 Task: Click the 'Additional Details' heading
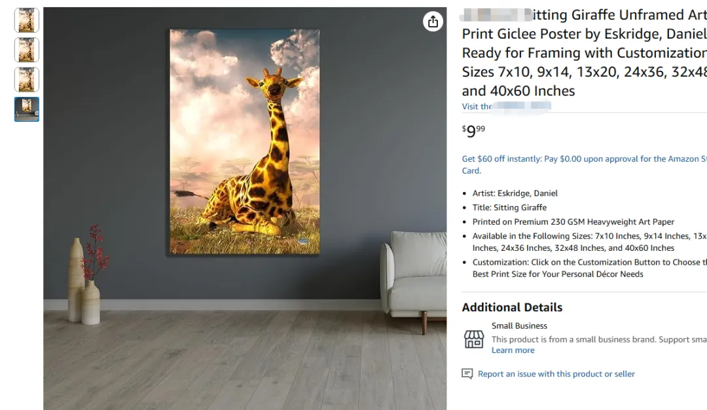[x=512, y=307]
